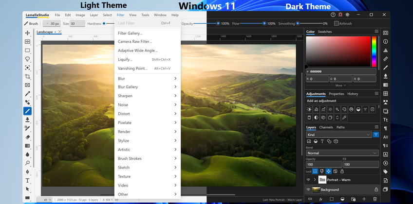
Task: Open Color panel hamburger menu
Action: pos(376,32)
